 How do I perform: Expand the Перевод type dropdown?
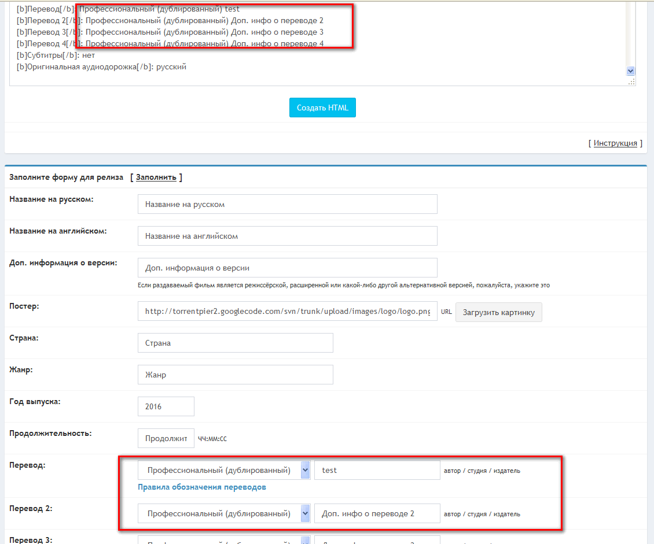(x=225, y=470)
